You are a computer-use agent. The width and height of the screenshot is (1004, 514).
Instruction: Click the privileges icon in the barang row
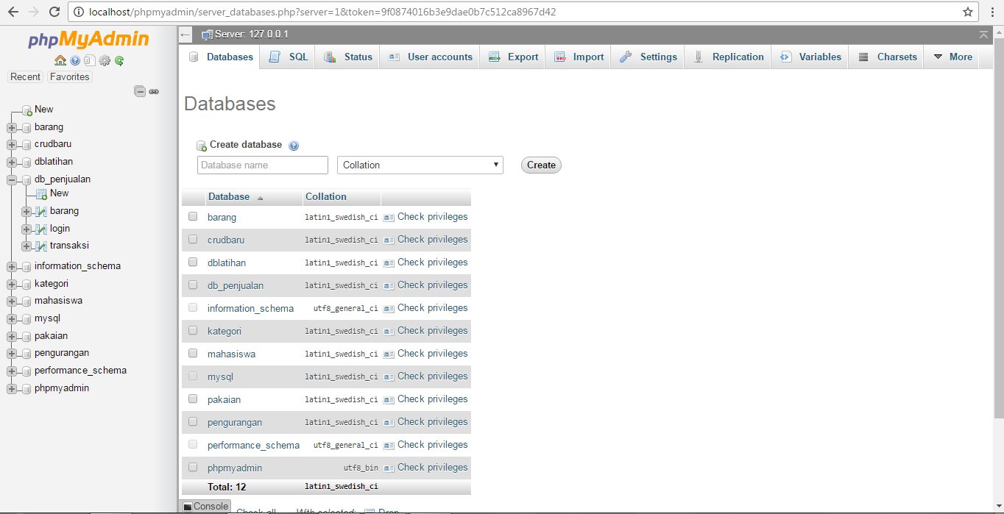pos(389,218)
